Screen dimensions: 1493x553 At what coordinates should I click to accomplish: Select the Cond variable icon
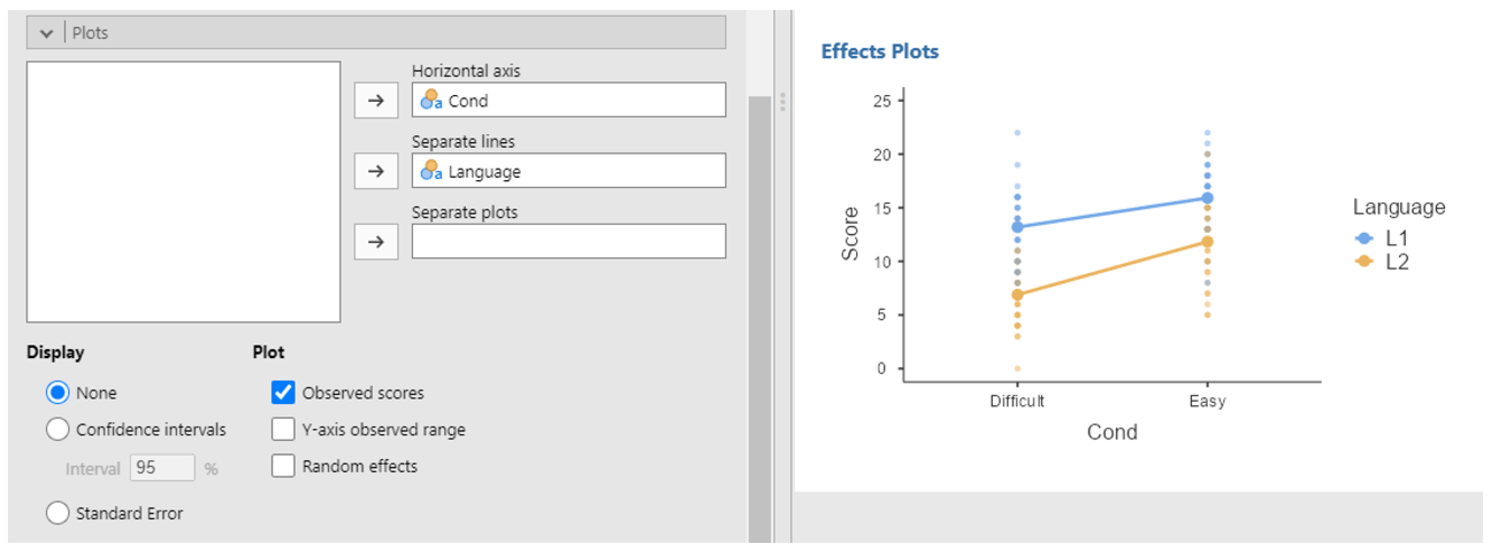coord(431,100)
